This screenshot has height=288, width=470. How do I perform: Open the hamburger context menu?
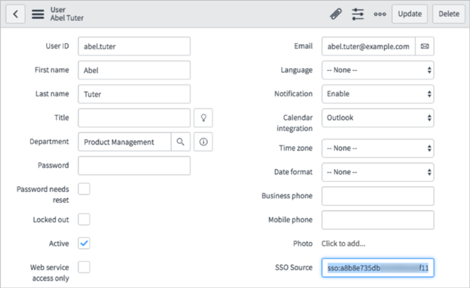coord(38,14)
